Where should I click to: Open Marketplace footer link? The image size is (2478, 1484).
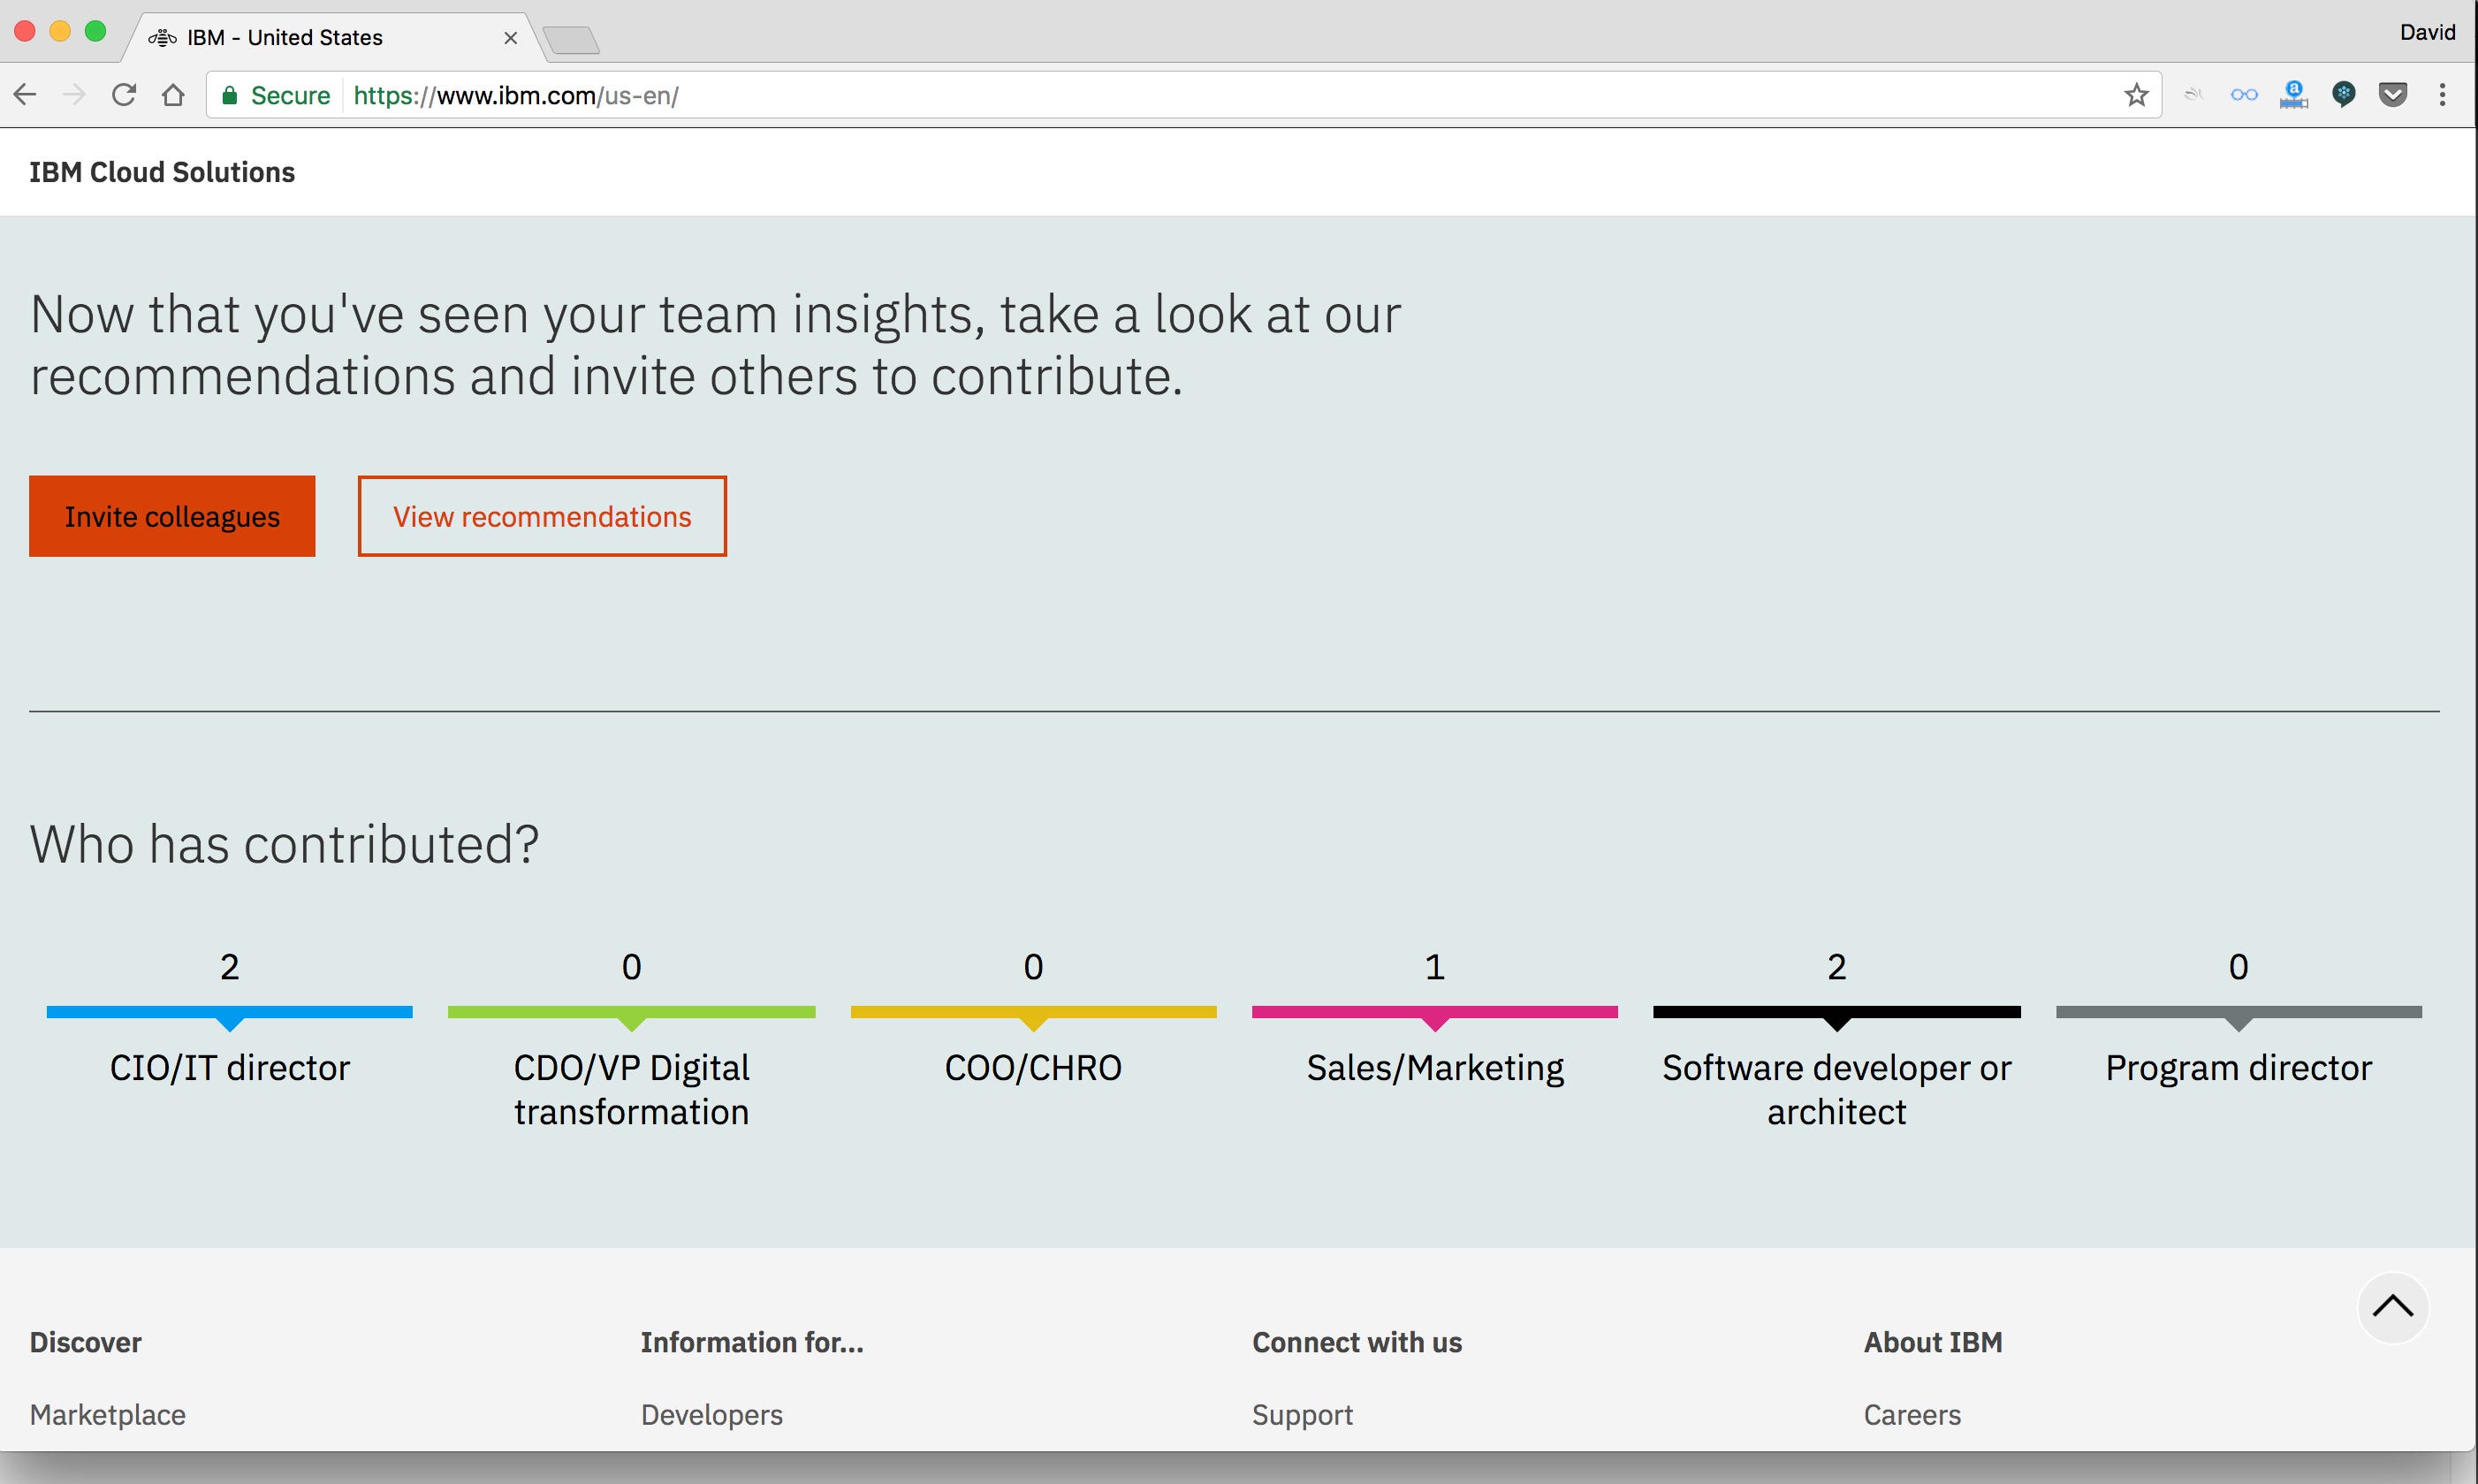point(107,1414)
